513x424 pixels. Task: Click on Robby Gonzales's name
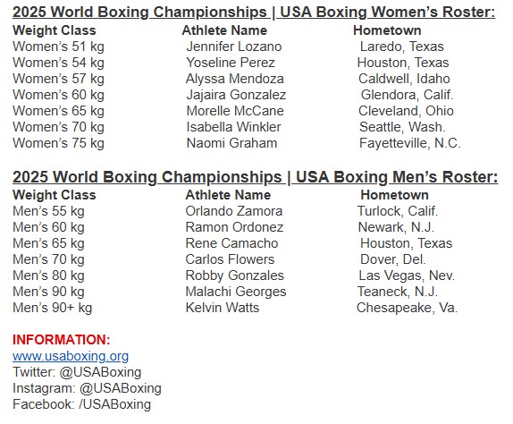[x=234, y=276]
